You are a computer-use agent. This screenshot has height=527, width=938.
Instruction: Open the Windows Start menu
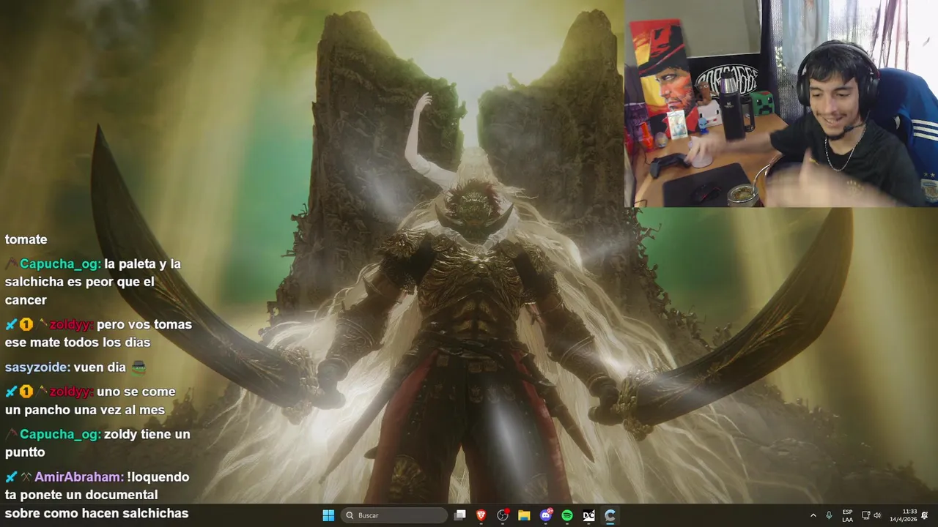(x=328, y=515)
